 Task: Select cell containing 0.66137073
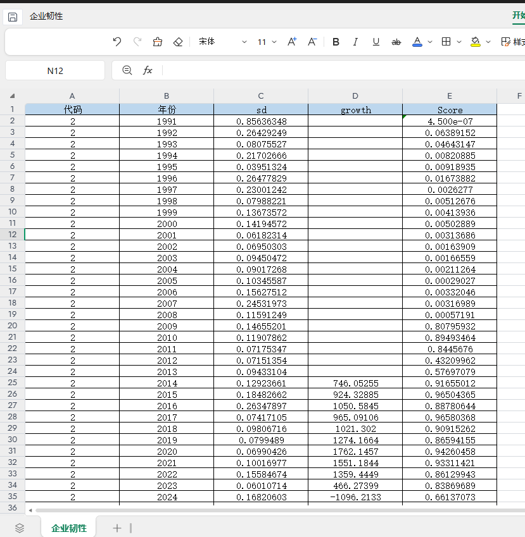coord(449,497)
